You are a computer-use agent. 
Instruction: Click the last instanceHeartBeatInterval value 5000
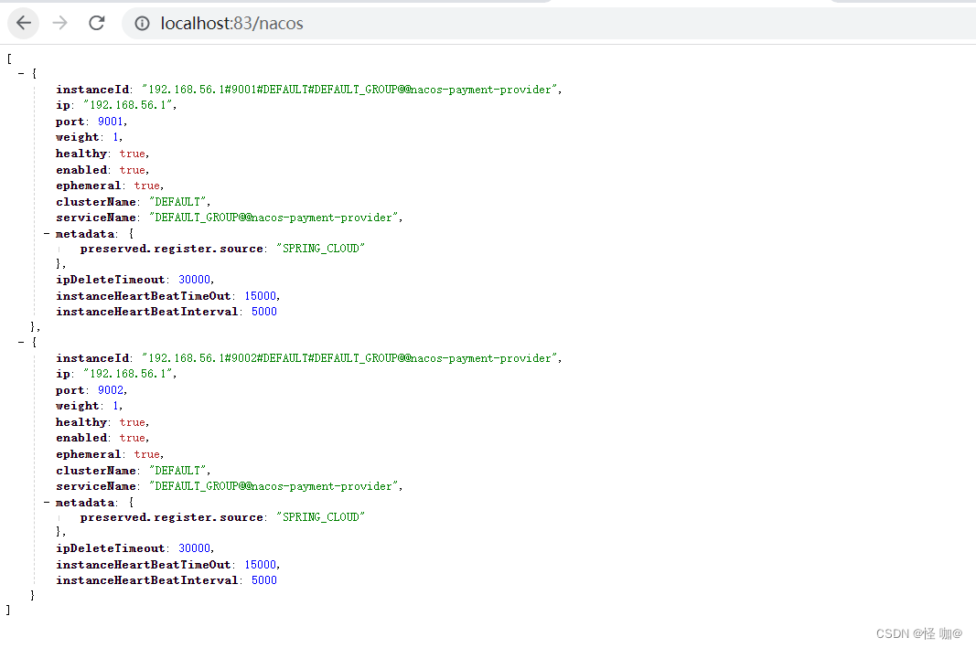pyautogui.click(x=263, y=580)
